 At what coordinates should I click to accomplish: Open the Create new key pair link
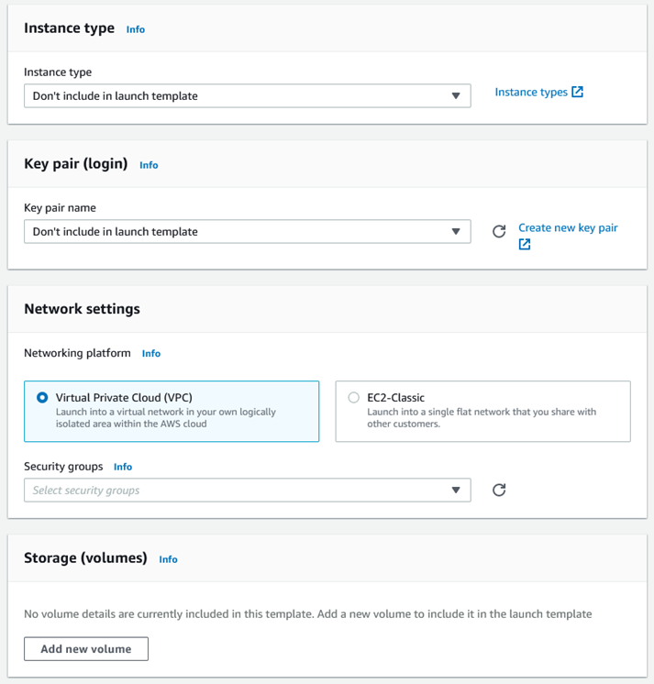[568, 227]
